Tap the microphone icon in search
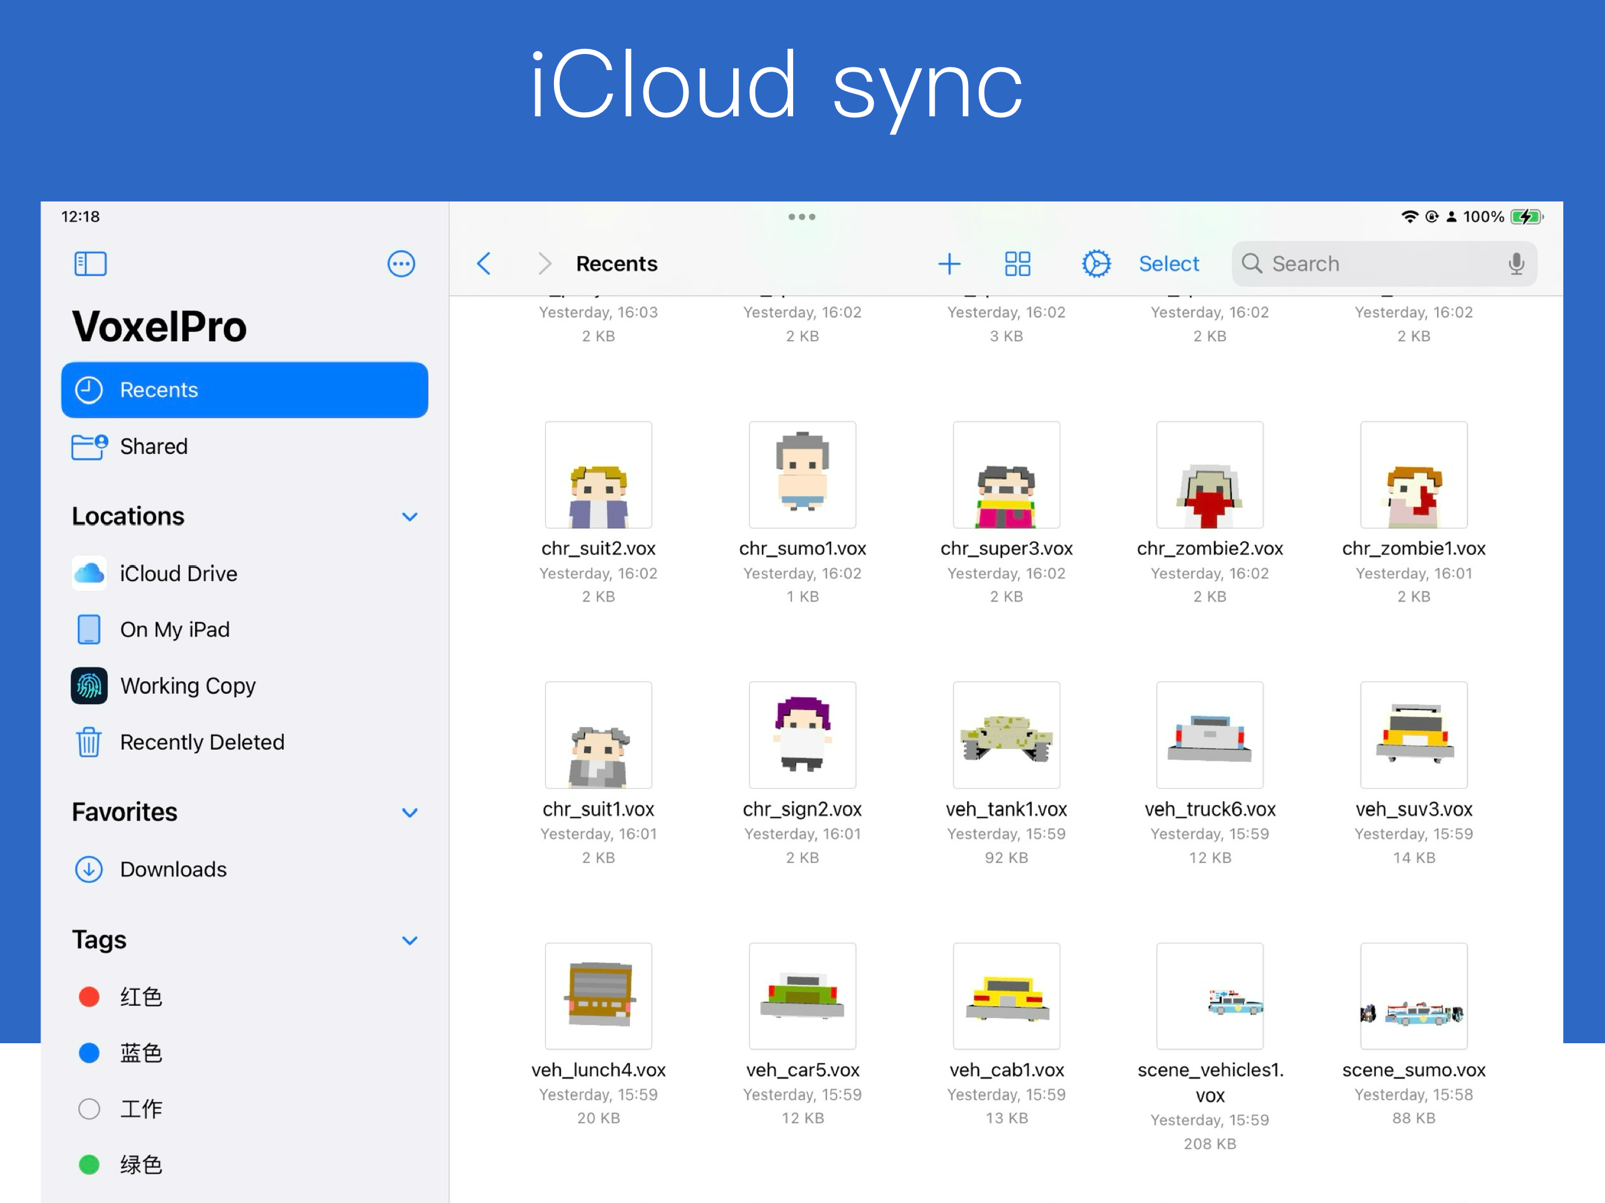Screen dimensions: 1605x1203 click(1516, 263)
